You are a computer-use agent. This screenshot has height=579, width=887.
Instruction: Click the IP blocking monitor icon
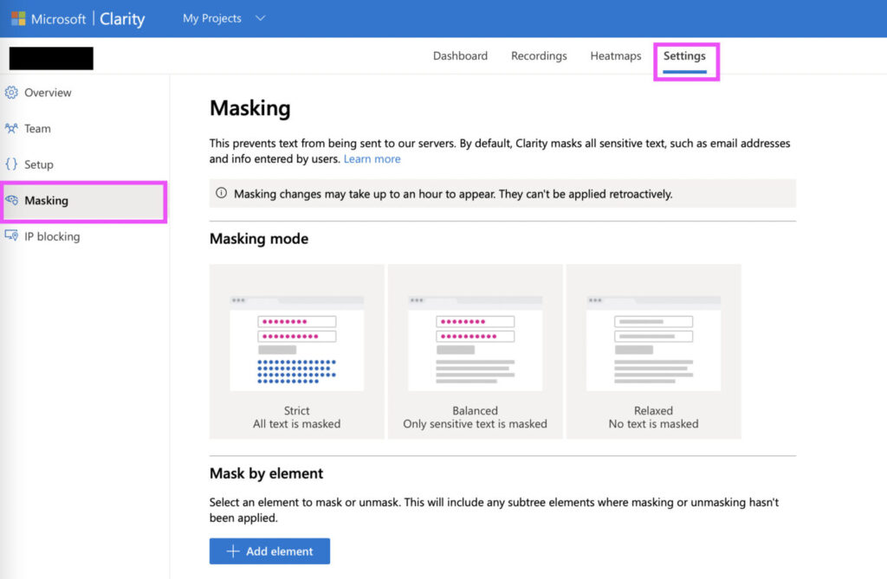click(x=11, y=236)
